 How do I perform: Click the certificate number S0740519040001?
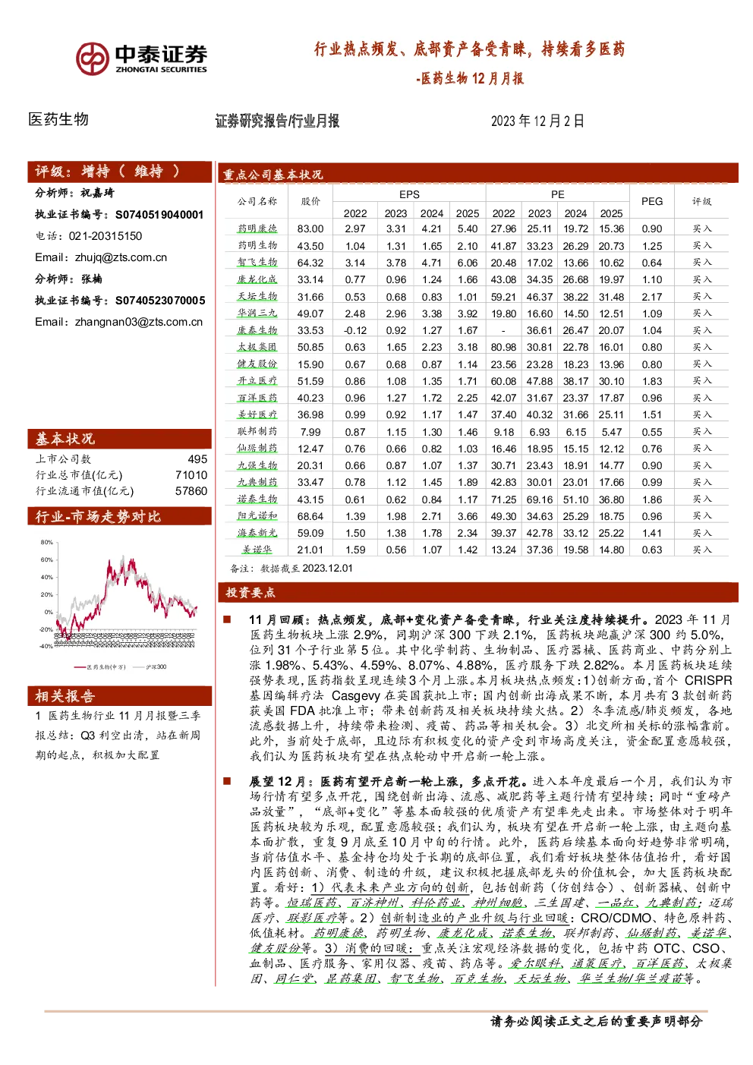click(x=159, y=215)
